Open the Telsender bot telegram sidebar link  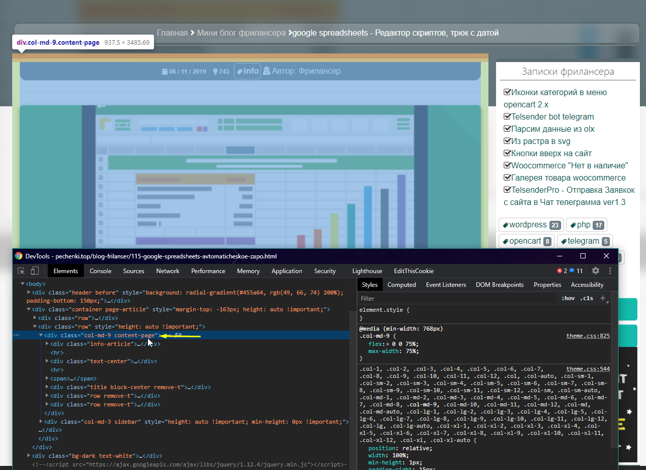tap(553, 116)
